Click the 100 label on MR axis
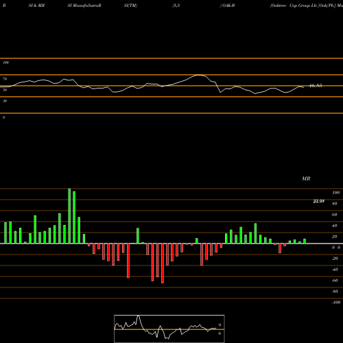This screenshot has height=343, width=343. tap(336, 193)
